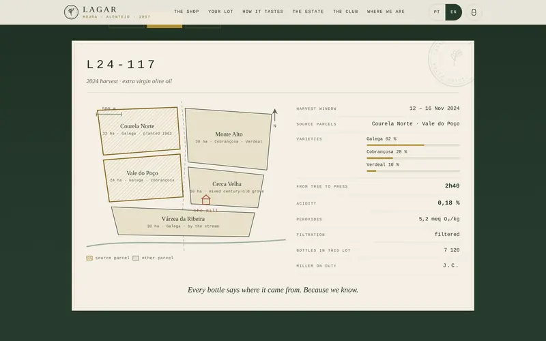Click the source parcel hatched legend swatch
Viewport: 546px width, 341px height.
[89, 258]
